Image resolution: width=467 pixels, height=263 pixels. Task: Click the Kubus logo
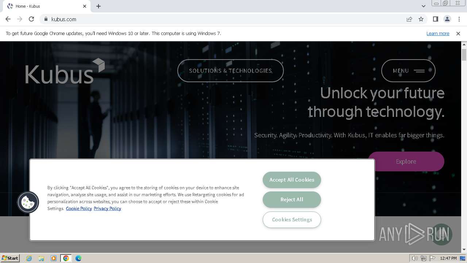65,71
